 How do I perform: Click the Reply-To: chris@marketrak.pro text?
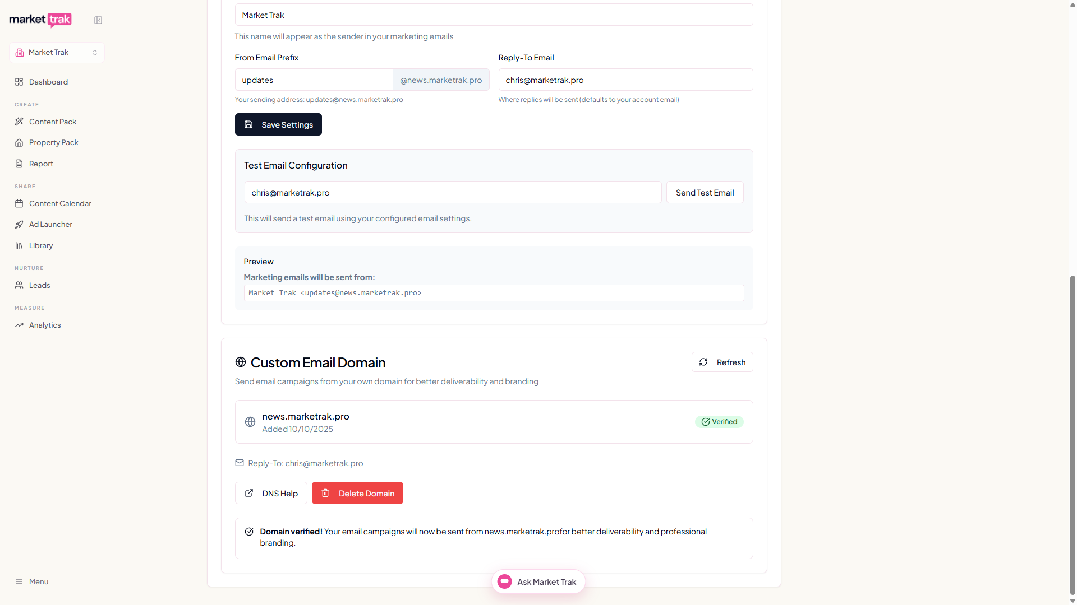(x=306, y=463)
